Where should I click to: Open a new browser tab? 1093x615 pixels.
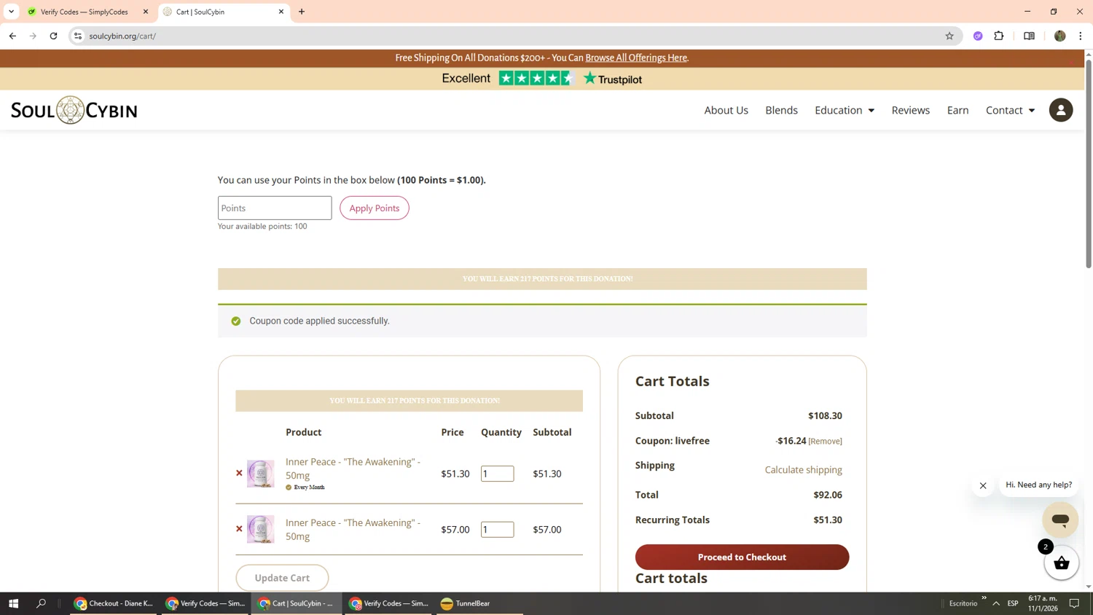pos(302,12)
